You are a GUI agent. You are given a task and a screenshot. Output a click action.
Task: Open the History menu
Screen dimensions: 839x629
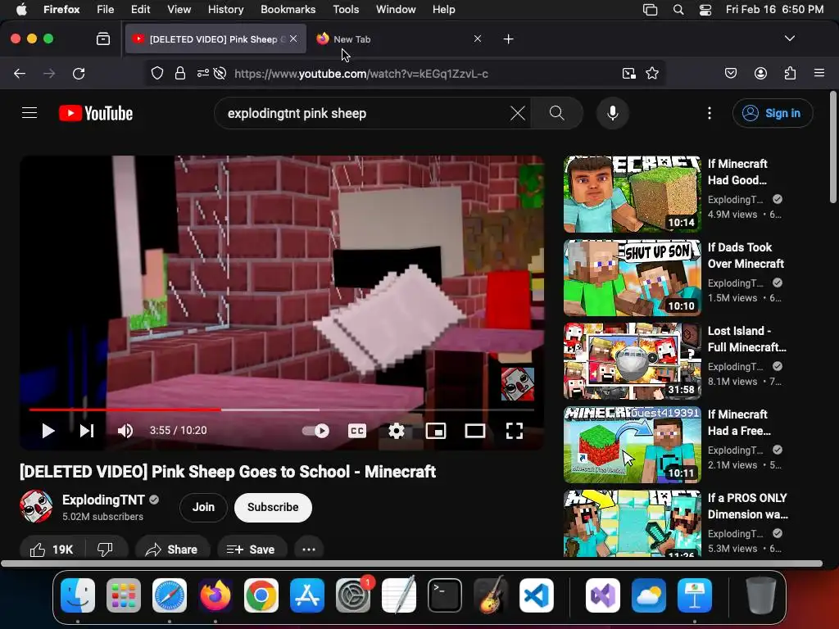point(226,9)
